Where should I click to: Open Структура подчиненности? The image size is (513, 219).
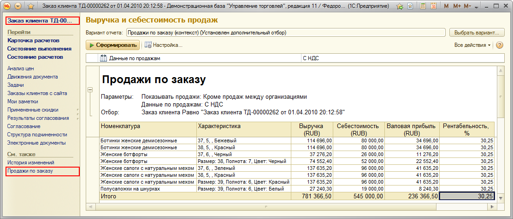point(37,134)
